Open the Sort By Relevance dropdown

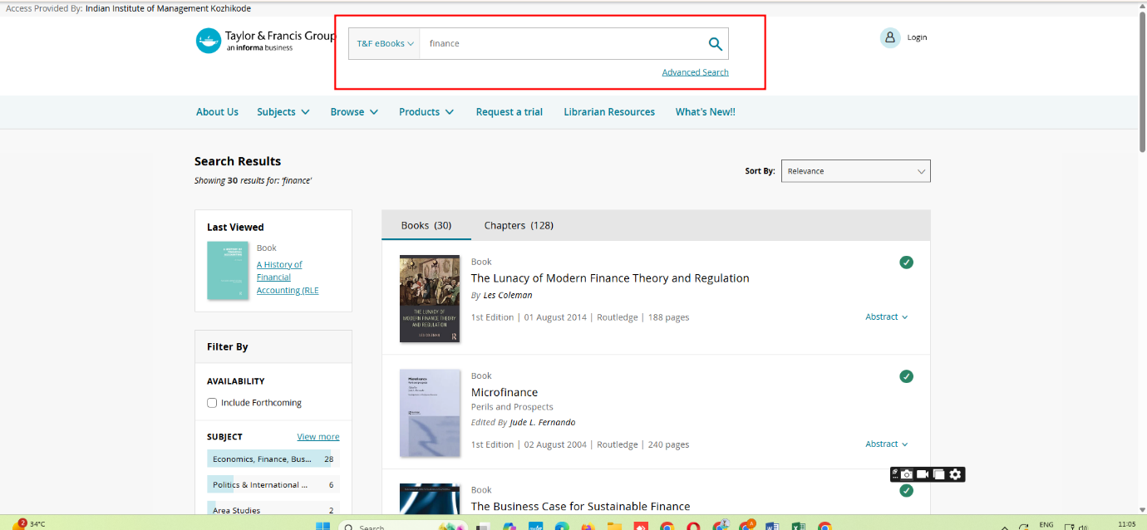click(x=855, y=171)
